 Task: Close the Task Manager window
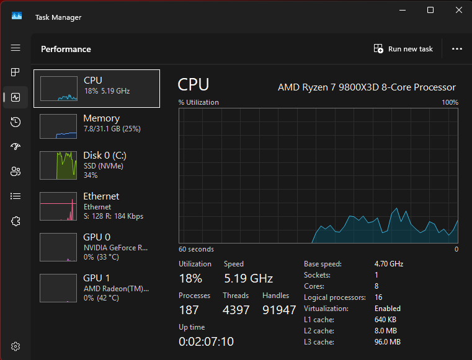pyautogui.click(x=458, y=10)
